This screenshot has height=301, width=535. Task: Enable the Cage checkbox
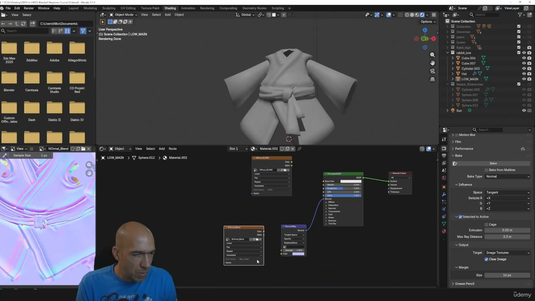click(487, 225)
